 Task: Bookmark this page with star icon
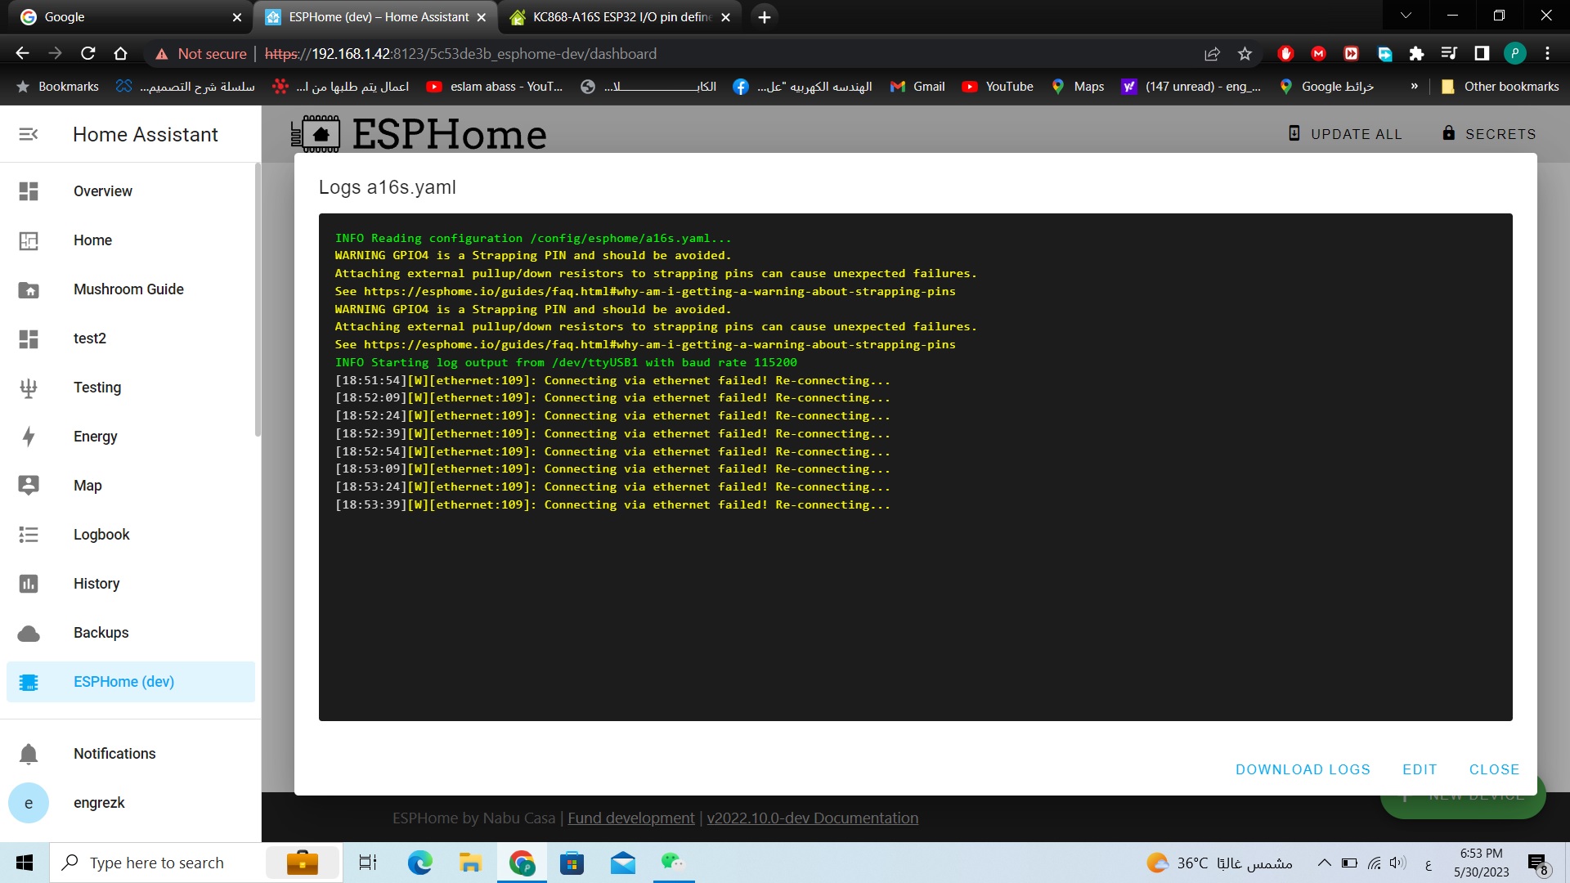pos(1245,54)
